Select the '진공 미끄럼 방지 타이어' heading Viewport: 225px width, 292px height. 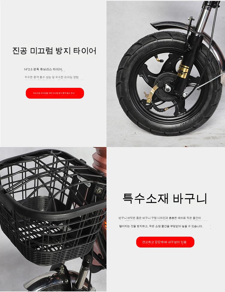pyautogui.click(x=54, y=51)
